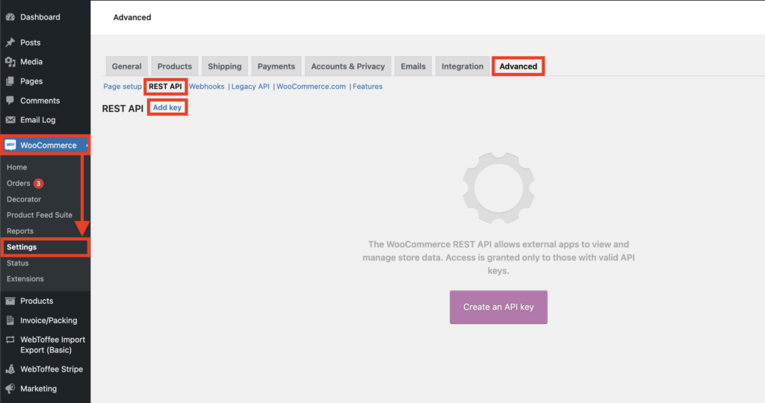Click the WebToffee Import Export arrows icon
This screenshot has width=765, height=403.
(10, 340)
